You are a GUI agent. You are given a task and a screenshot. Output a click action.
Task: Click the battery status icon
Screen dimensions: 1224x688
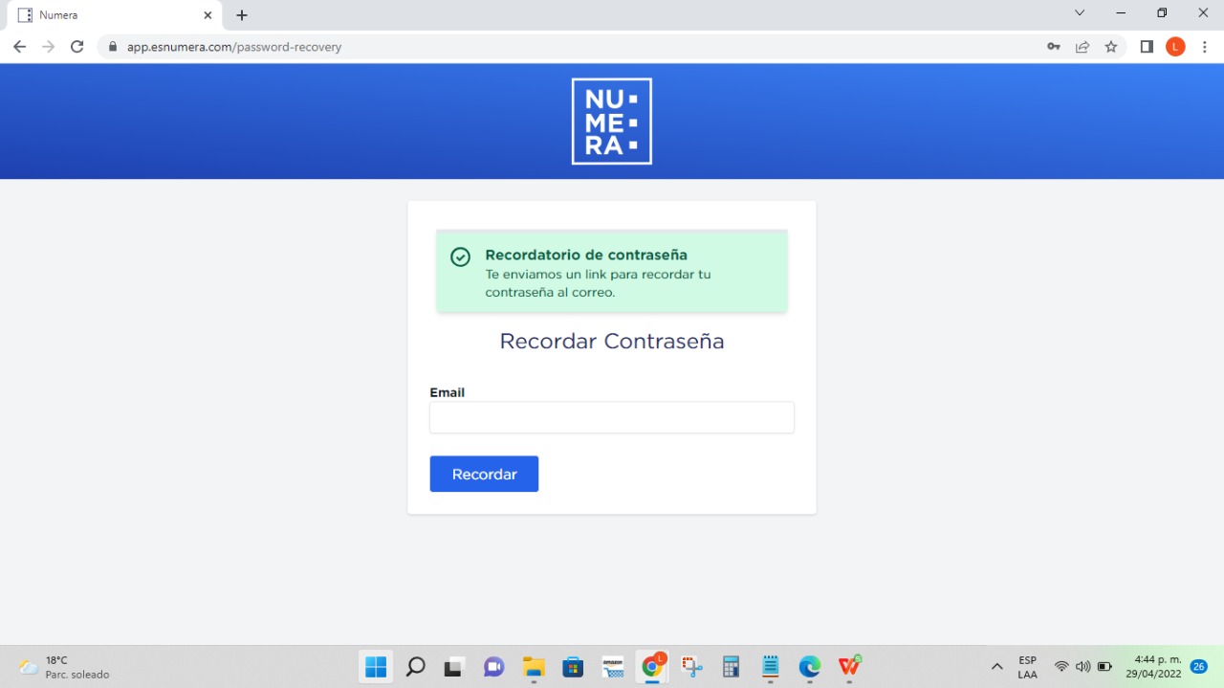(x=1104, y=667)
